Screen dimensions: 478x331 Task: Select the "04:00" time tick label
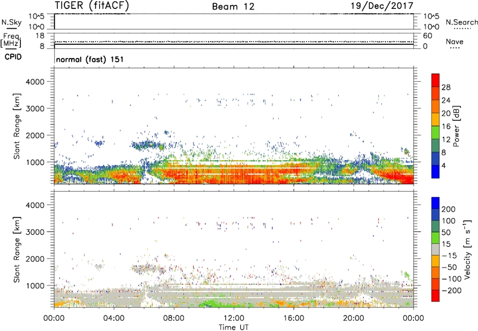tap(114, 318)
